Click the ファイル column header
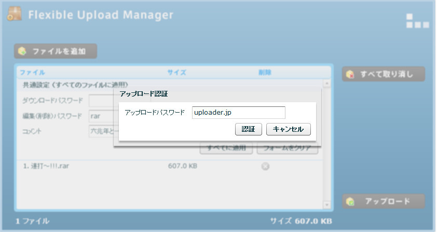 coord(32,73)
